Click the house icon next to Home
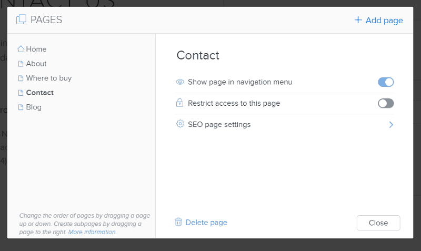421x251 pixels. pyautogui.click(x=21, y=49)
